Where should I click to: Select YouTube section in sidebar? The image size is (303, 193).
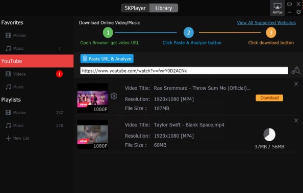(x=37, y=61)
